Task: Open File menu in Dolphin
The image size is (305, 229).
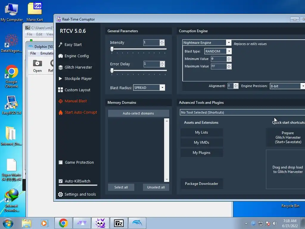Action: [x=33, y=53]
